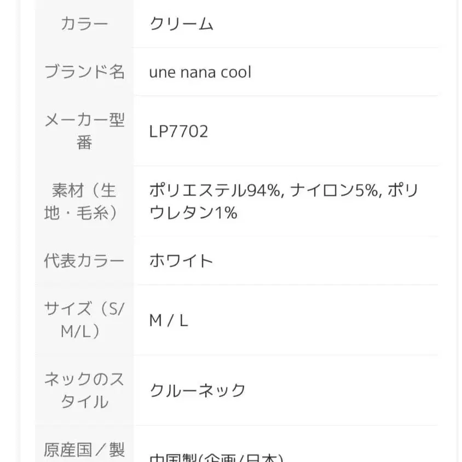
Task: Click the カラー label cell
Action: 84,24
